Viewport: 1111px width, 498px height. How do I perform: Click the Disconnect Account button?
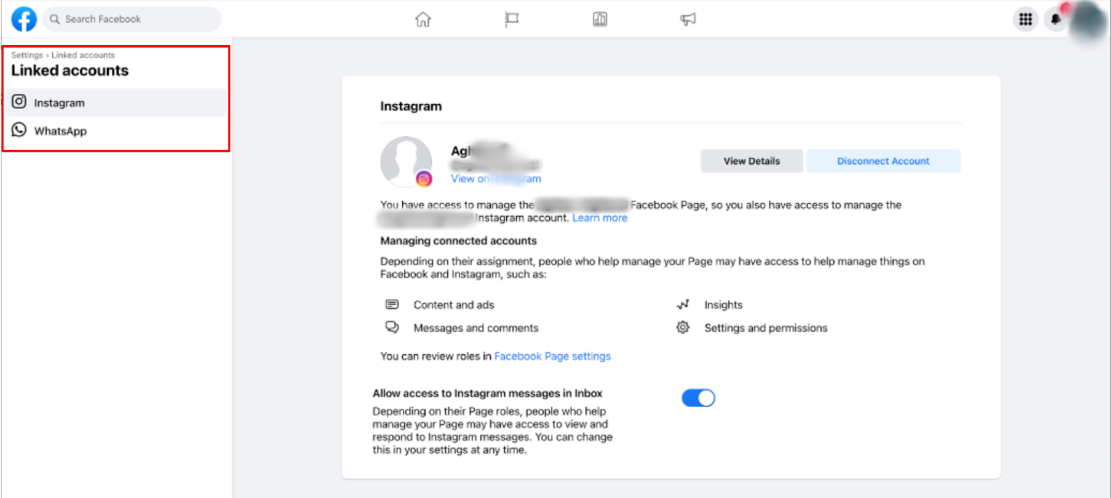(x=883, y=161)
